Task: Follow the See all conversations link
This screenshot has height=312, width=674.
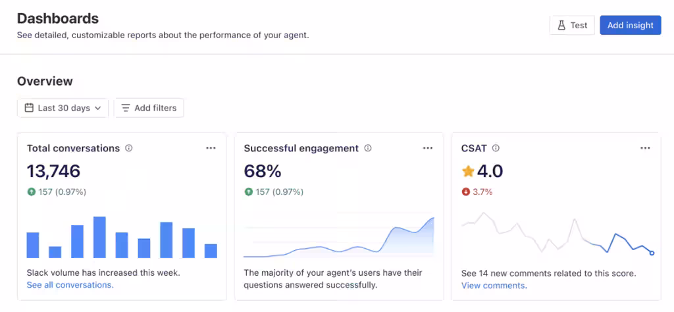Action: [70, 285]
